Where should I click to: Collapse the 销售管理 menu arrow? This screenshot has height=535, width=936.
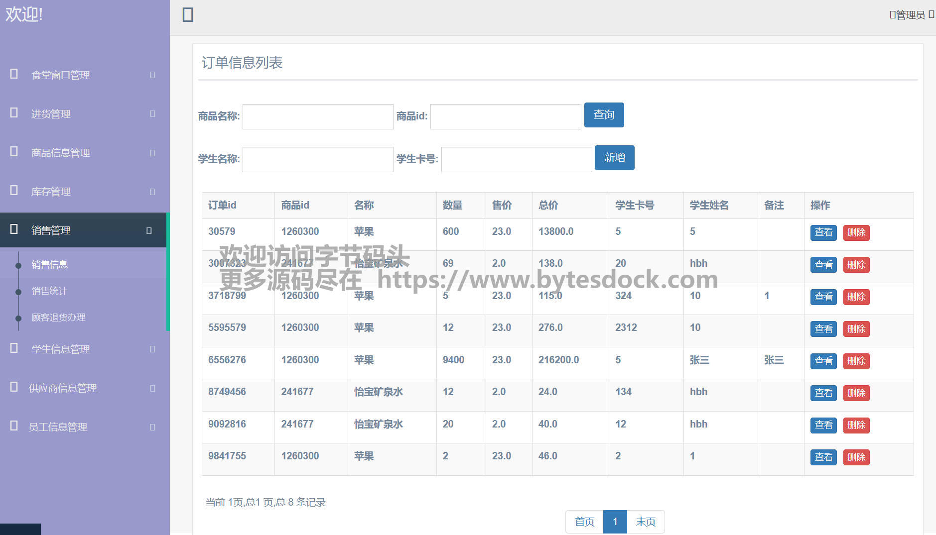pos(149,230)
